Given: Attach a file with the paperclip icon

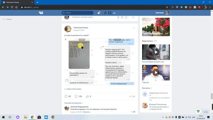Looking at the screenshot, I should coord(118,17).
